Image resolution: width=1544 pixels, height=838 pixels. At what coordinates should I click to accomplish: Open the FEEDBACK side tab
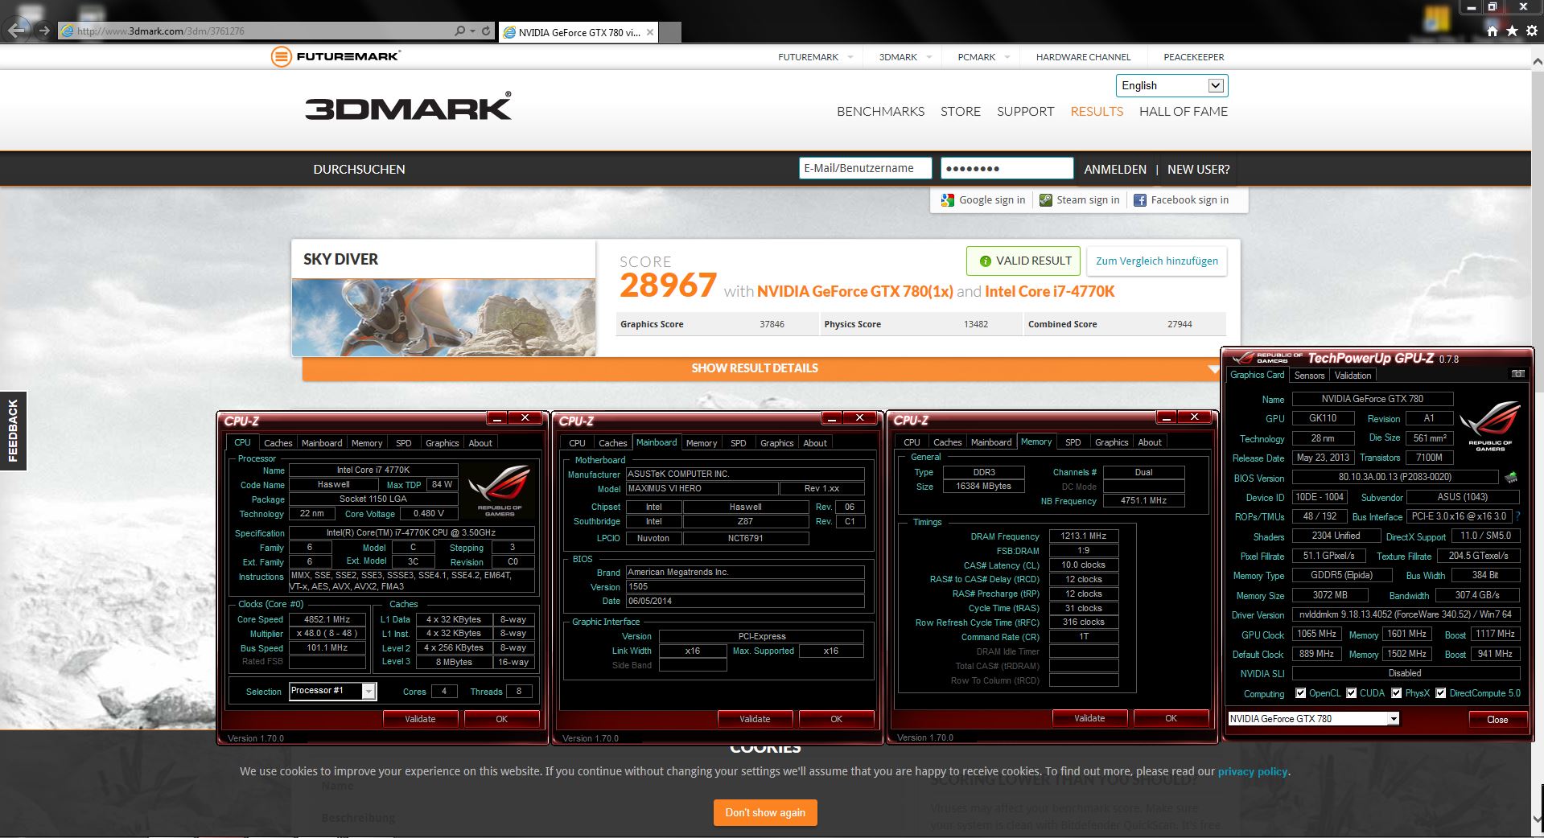coord(13,430)
